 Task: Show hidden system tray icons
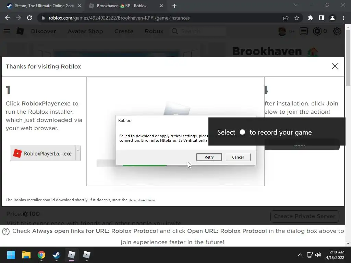point(300,255)
